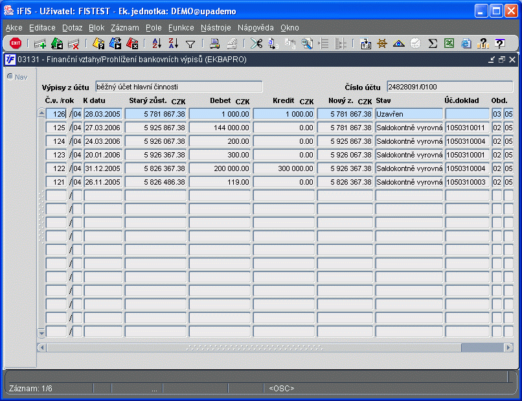The height and width of the screenshot is (401, 522).
Task: Click the Starý zůst. value 5 826 486.38
Action: pyautogui.click(x=155, y=182)
